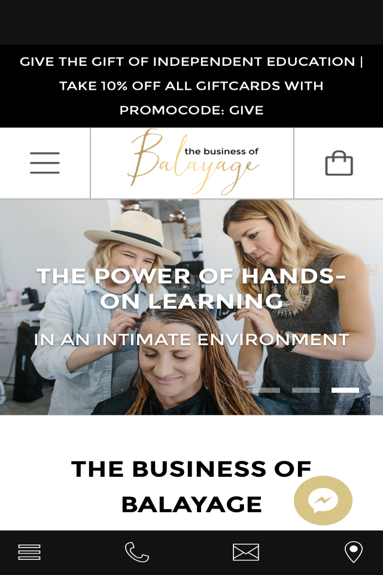Open the list menu icon in bottom bar
Image resolution: width=383 pixels, height=575 pixels.
click(x=29, y=552)
